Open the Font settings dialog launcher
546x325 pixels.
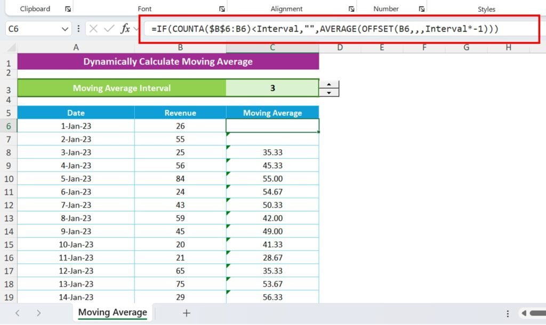[x=222, y=9]
